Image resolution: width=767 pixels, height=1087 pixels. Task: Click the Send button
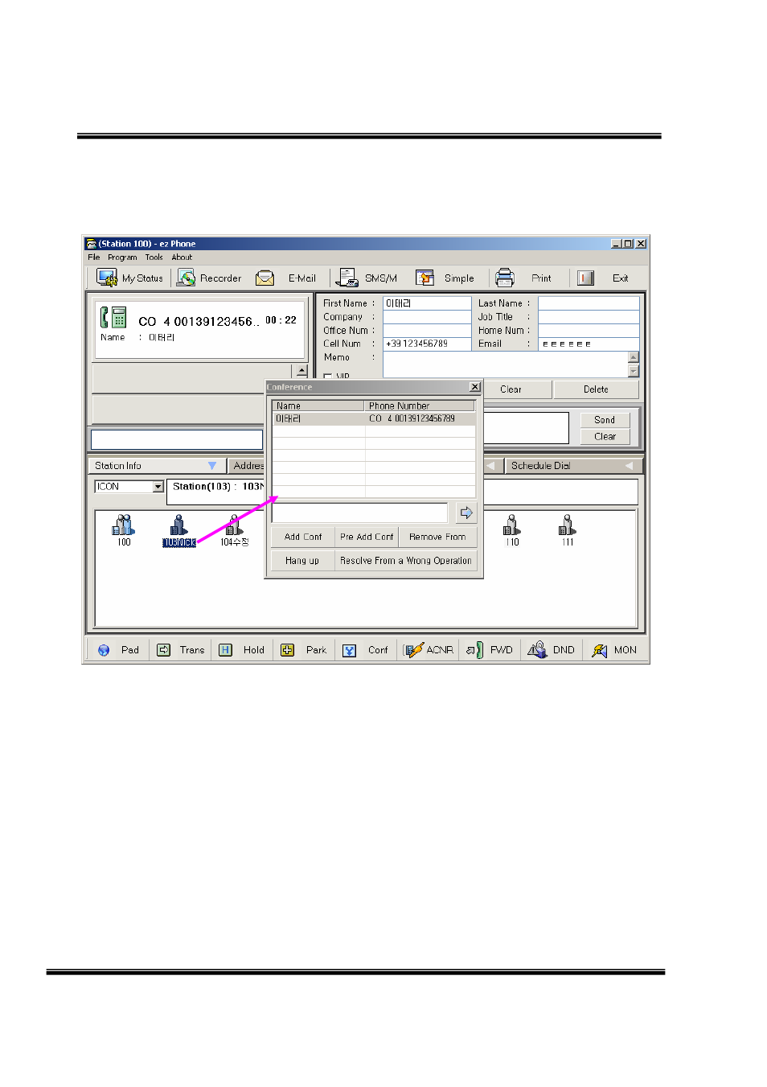[605, 420]
